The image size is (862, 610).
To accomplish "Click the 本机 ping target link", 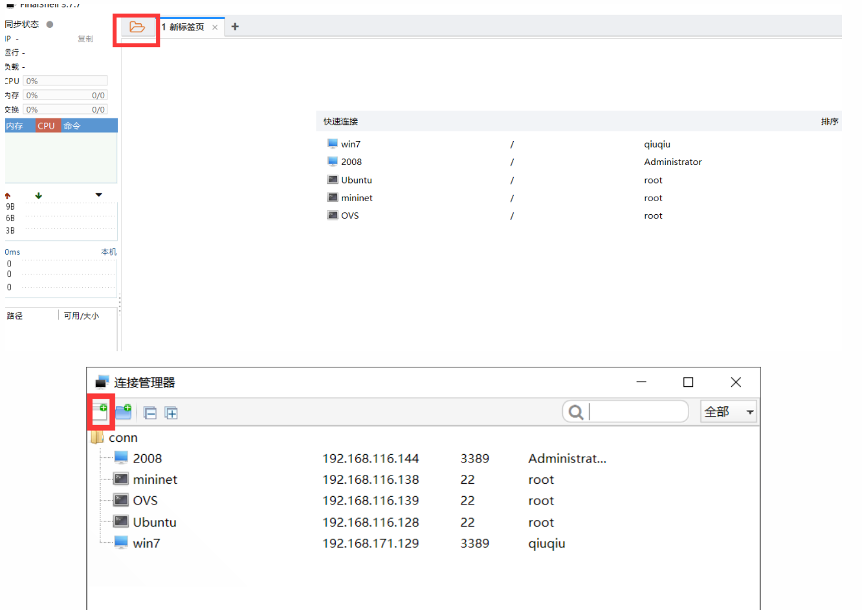I will coord(109,252).
